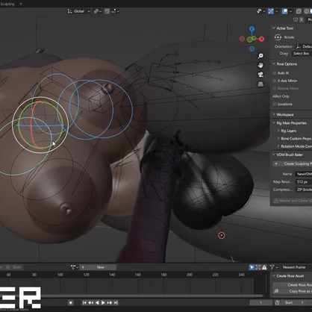Jump to the last frame
Viewport: 312px width, 312px height.
[x=116, y=302]
